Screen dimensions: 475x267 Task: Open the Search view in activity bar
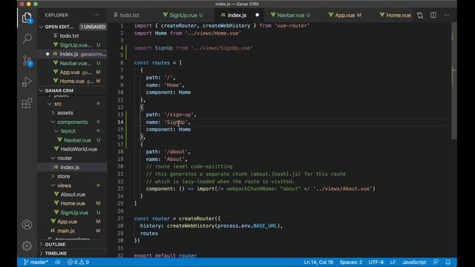27,39
